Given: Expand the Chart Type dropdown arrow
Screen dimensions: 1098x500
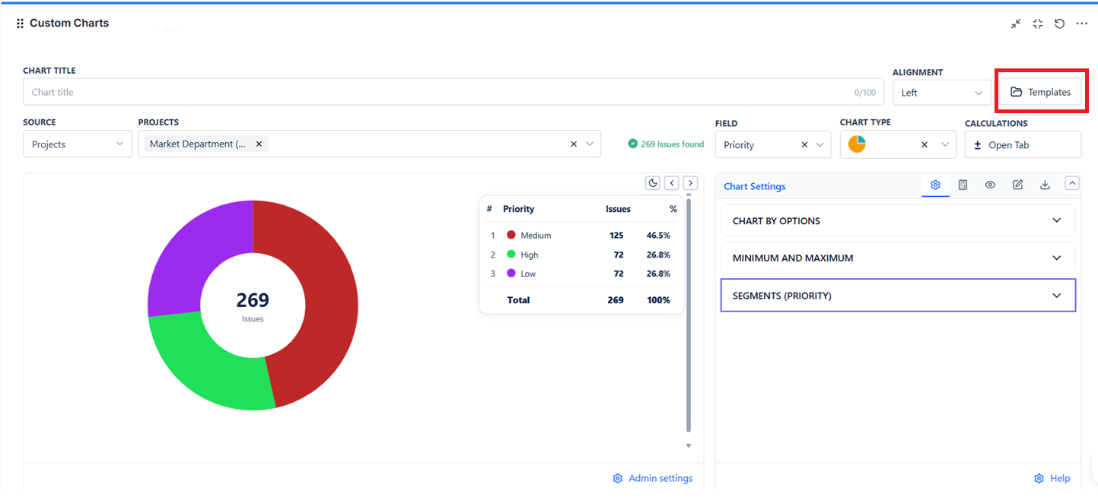Looking at the screenshot, I should point(945,144).
